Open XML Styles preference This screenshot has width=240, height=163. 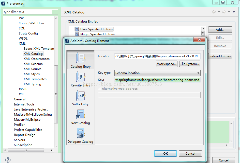(32, 74)
